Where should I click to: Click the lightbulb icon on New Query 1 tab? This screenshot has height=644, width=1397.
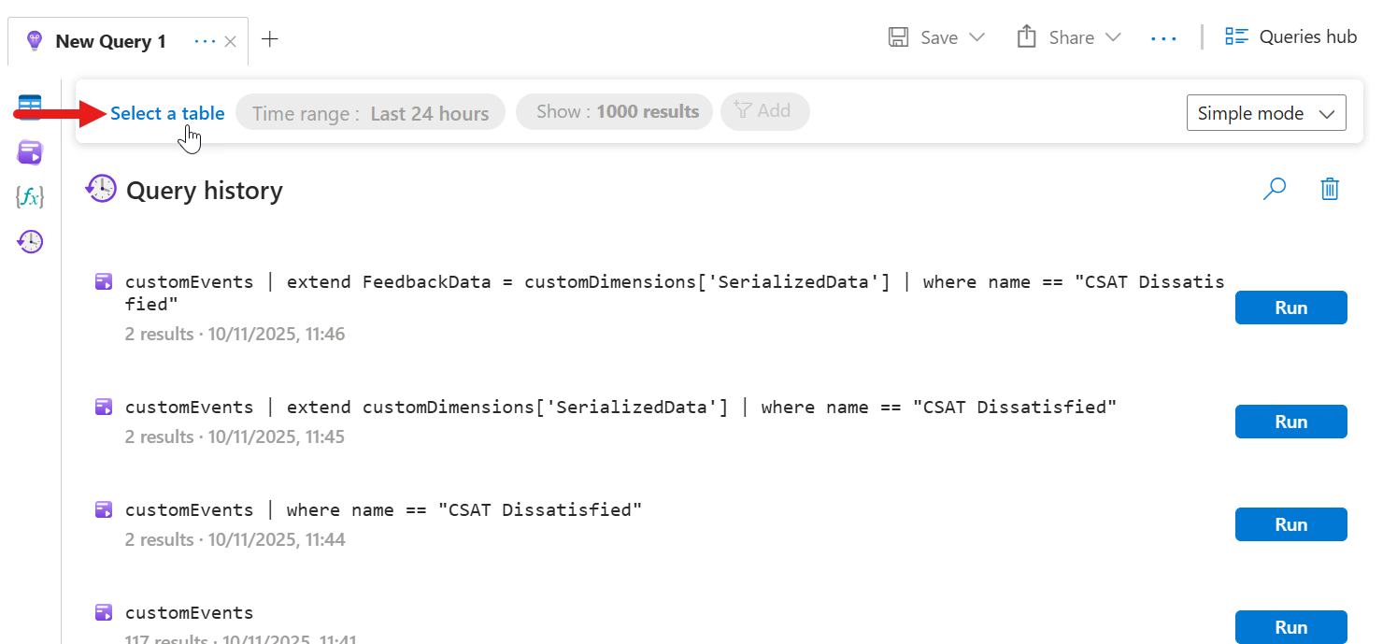[35, 41]
